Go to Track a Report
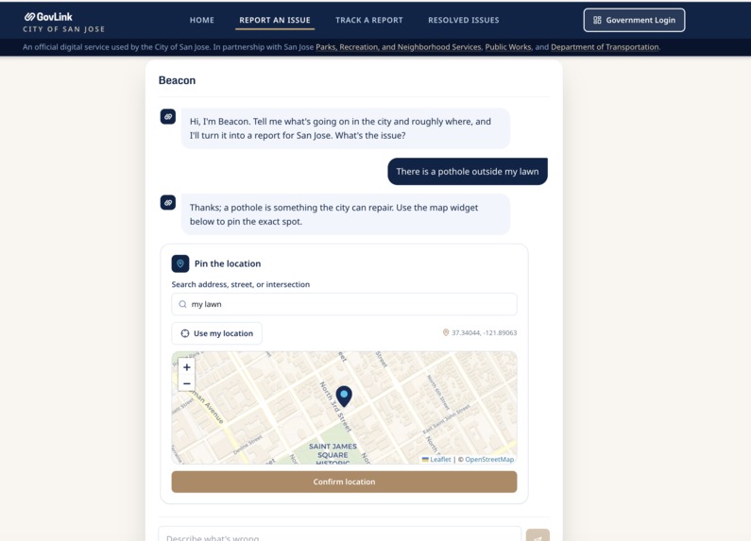 pos(368,20)
